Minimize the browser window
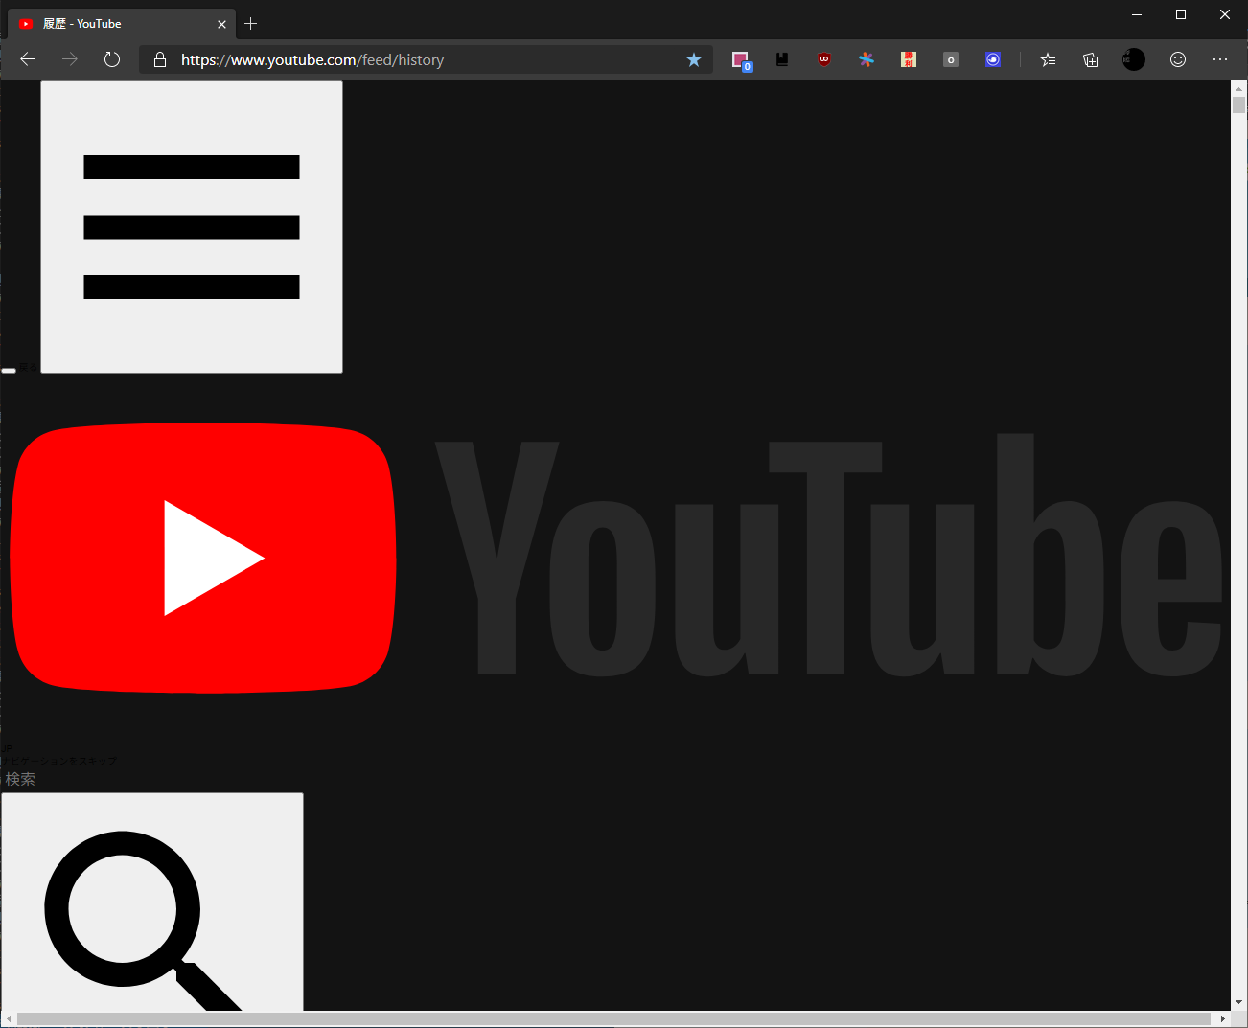1248x1028 pixels. (x=1137, y=14)
